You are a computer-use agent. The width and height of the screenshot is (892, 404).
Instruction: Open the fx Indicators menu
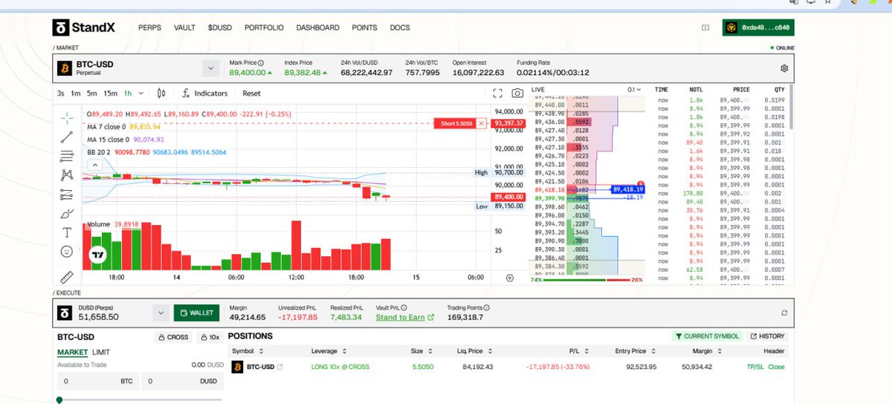pos(205,94)
